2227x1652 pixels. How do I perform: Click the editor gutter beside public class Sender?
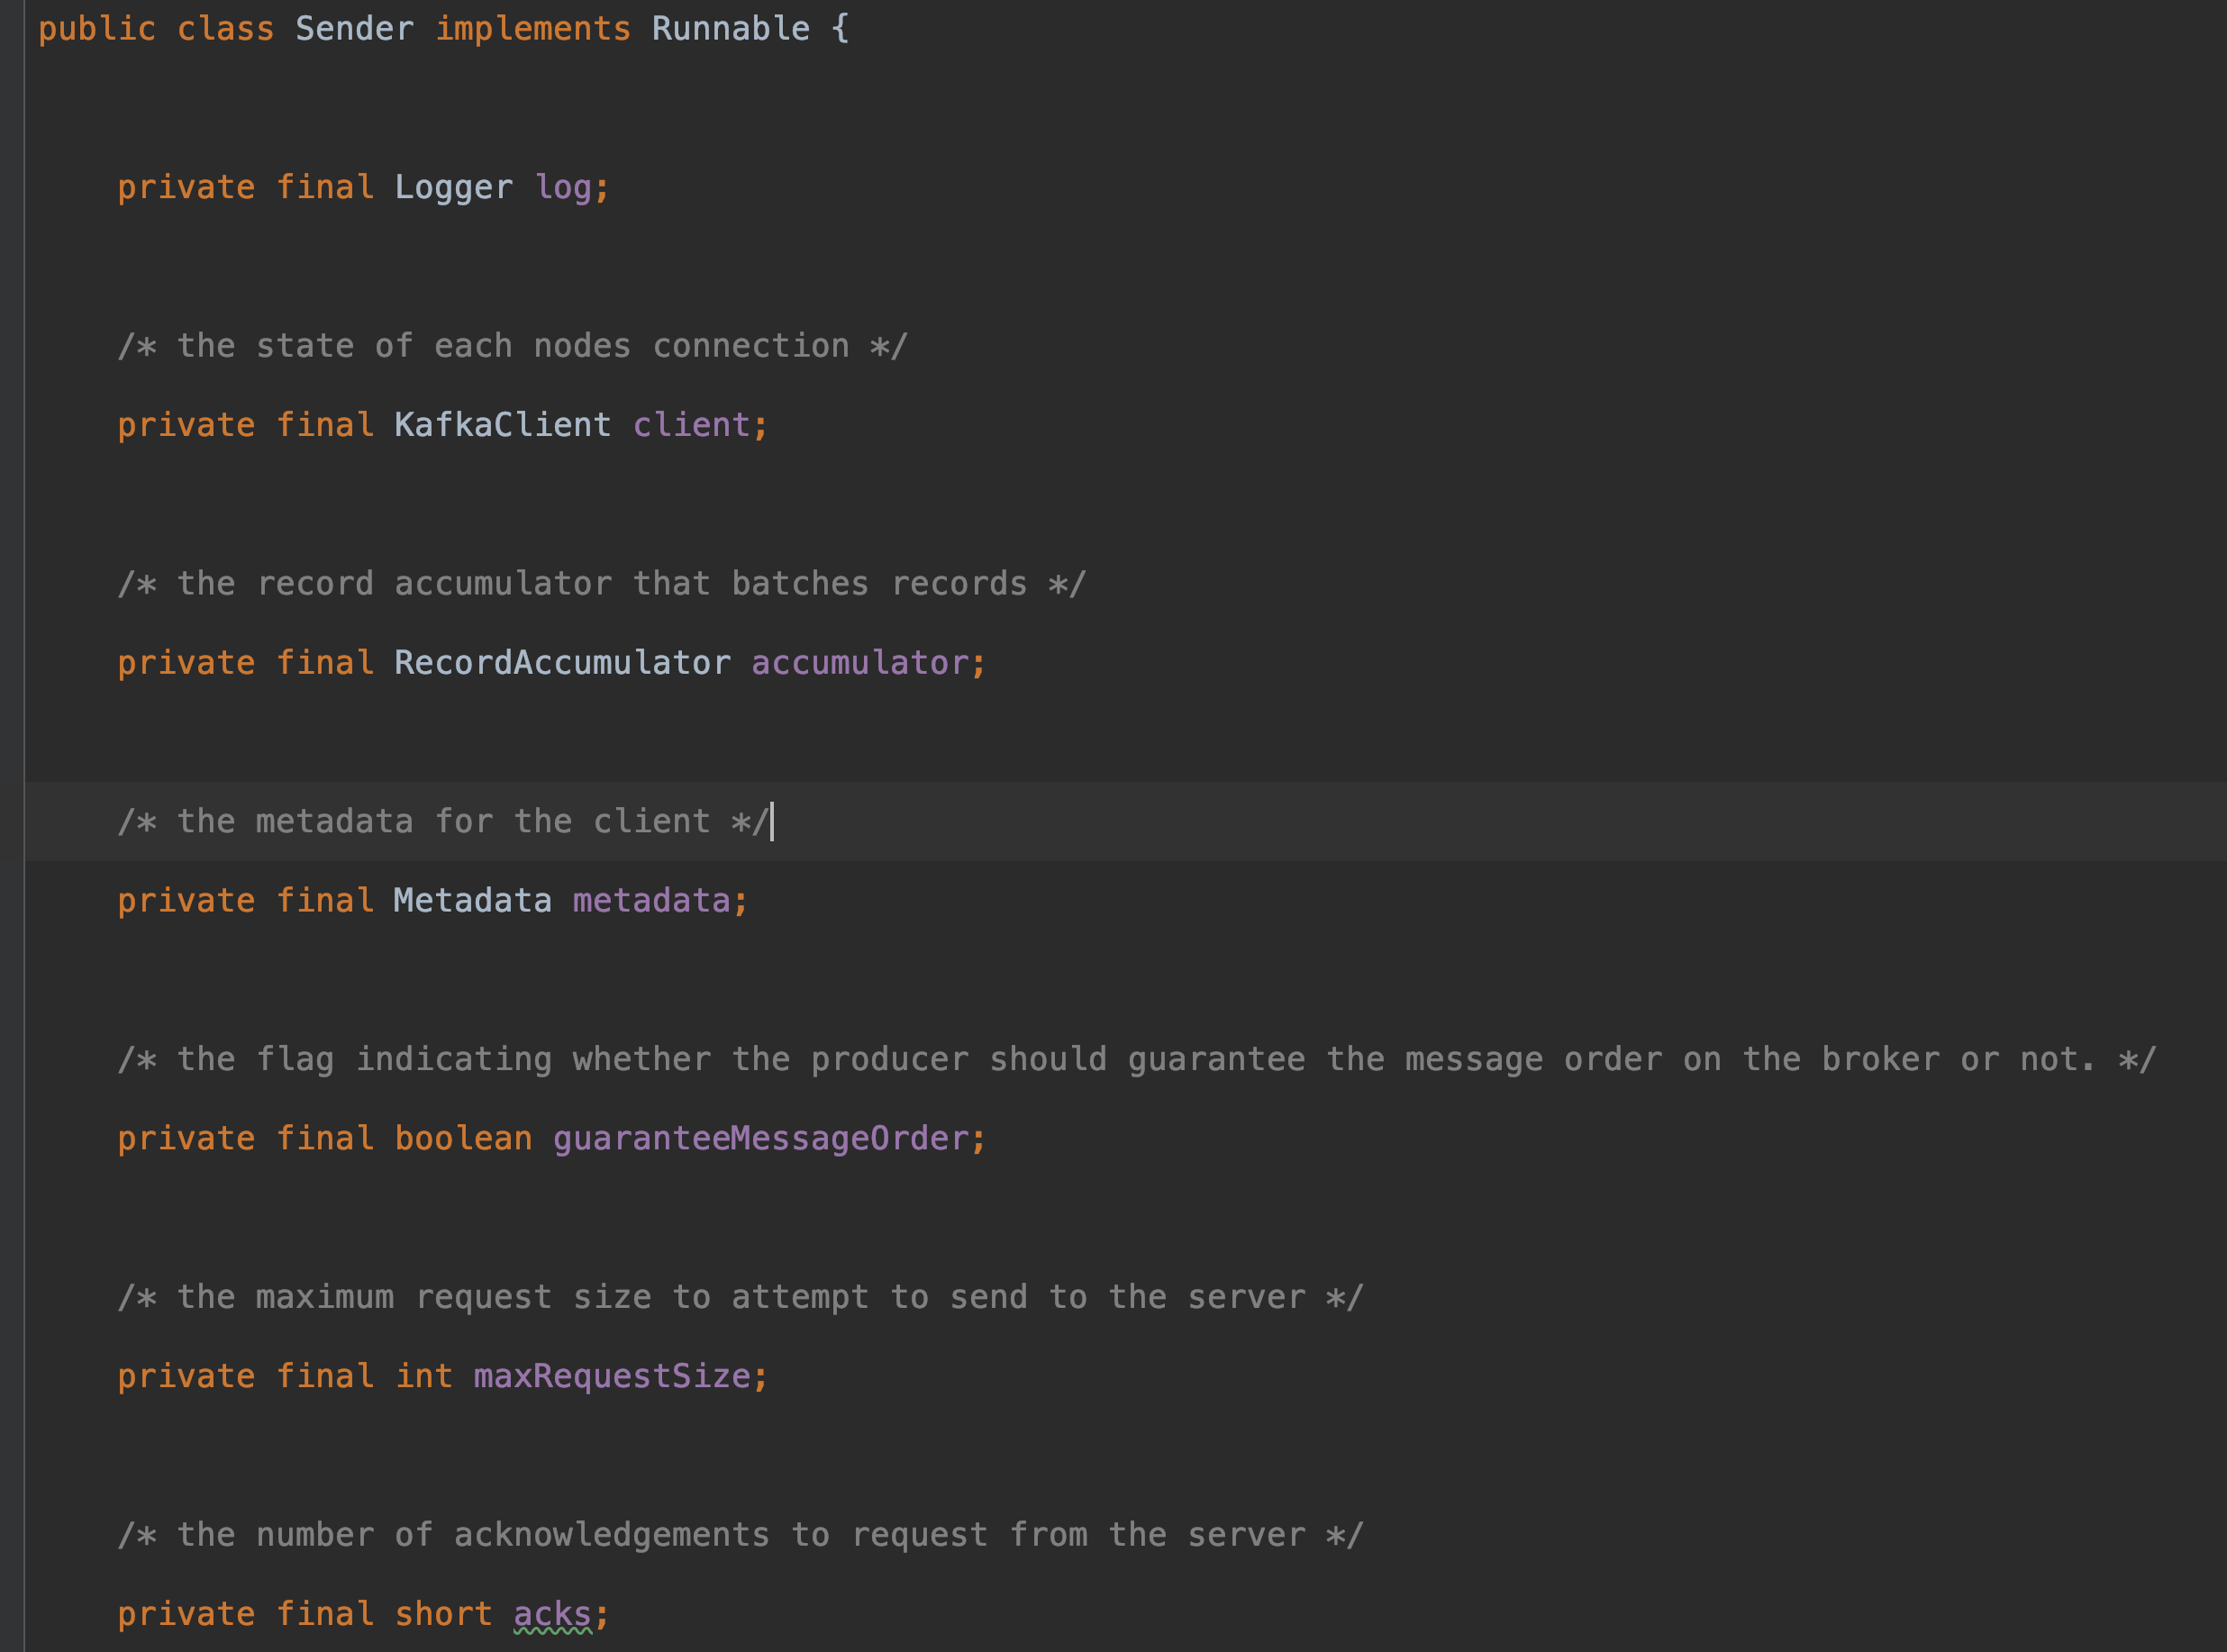[x=12, y=28]
